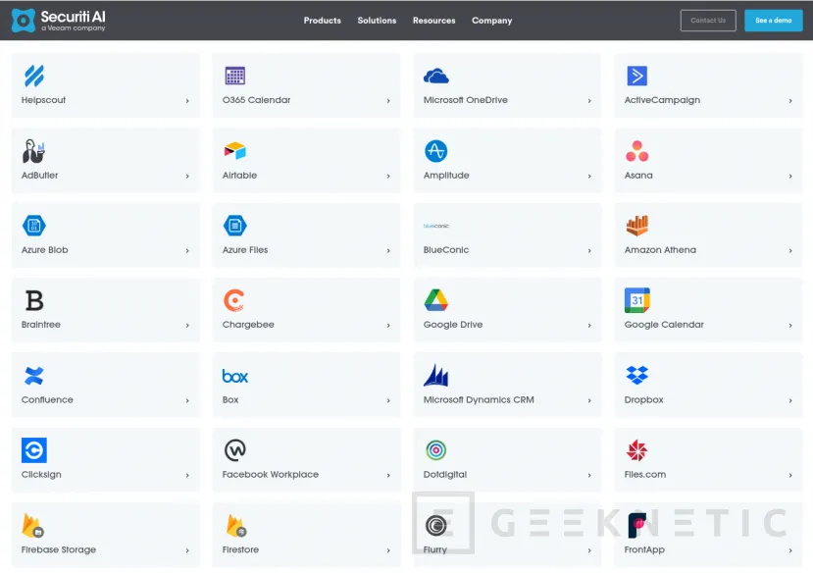The width and height of the screenshot is (813, 573).
Task: Click the Dropbox logo icon
Action: click(x=636, y=375)
